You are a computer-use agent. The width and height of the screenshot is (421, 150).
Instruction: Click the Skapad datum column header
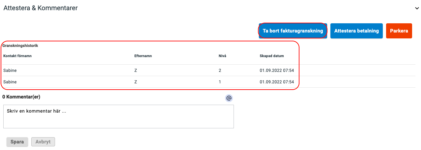[272, 56]
